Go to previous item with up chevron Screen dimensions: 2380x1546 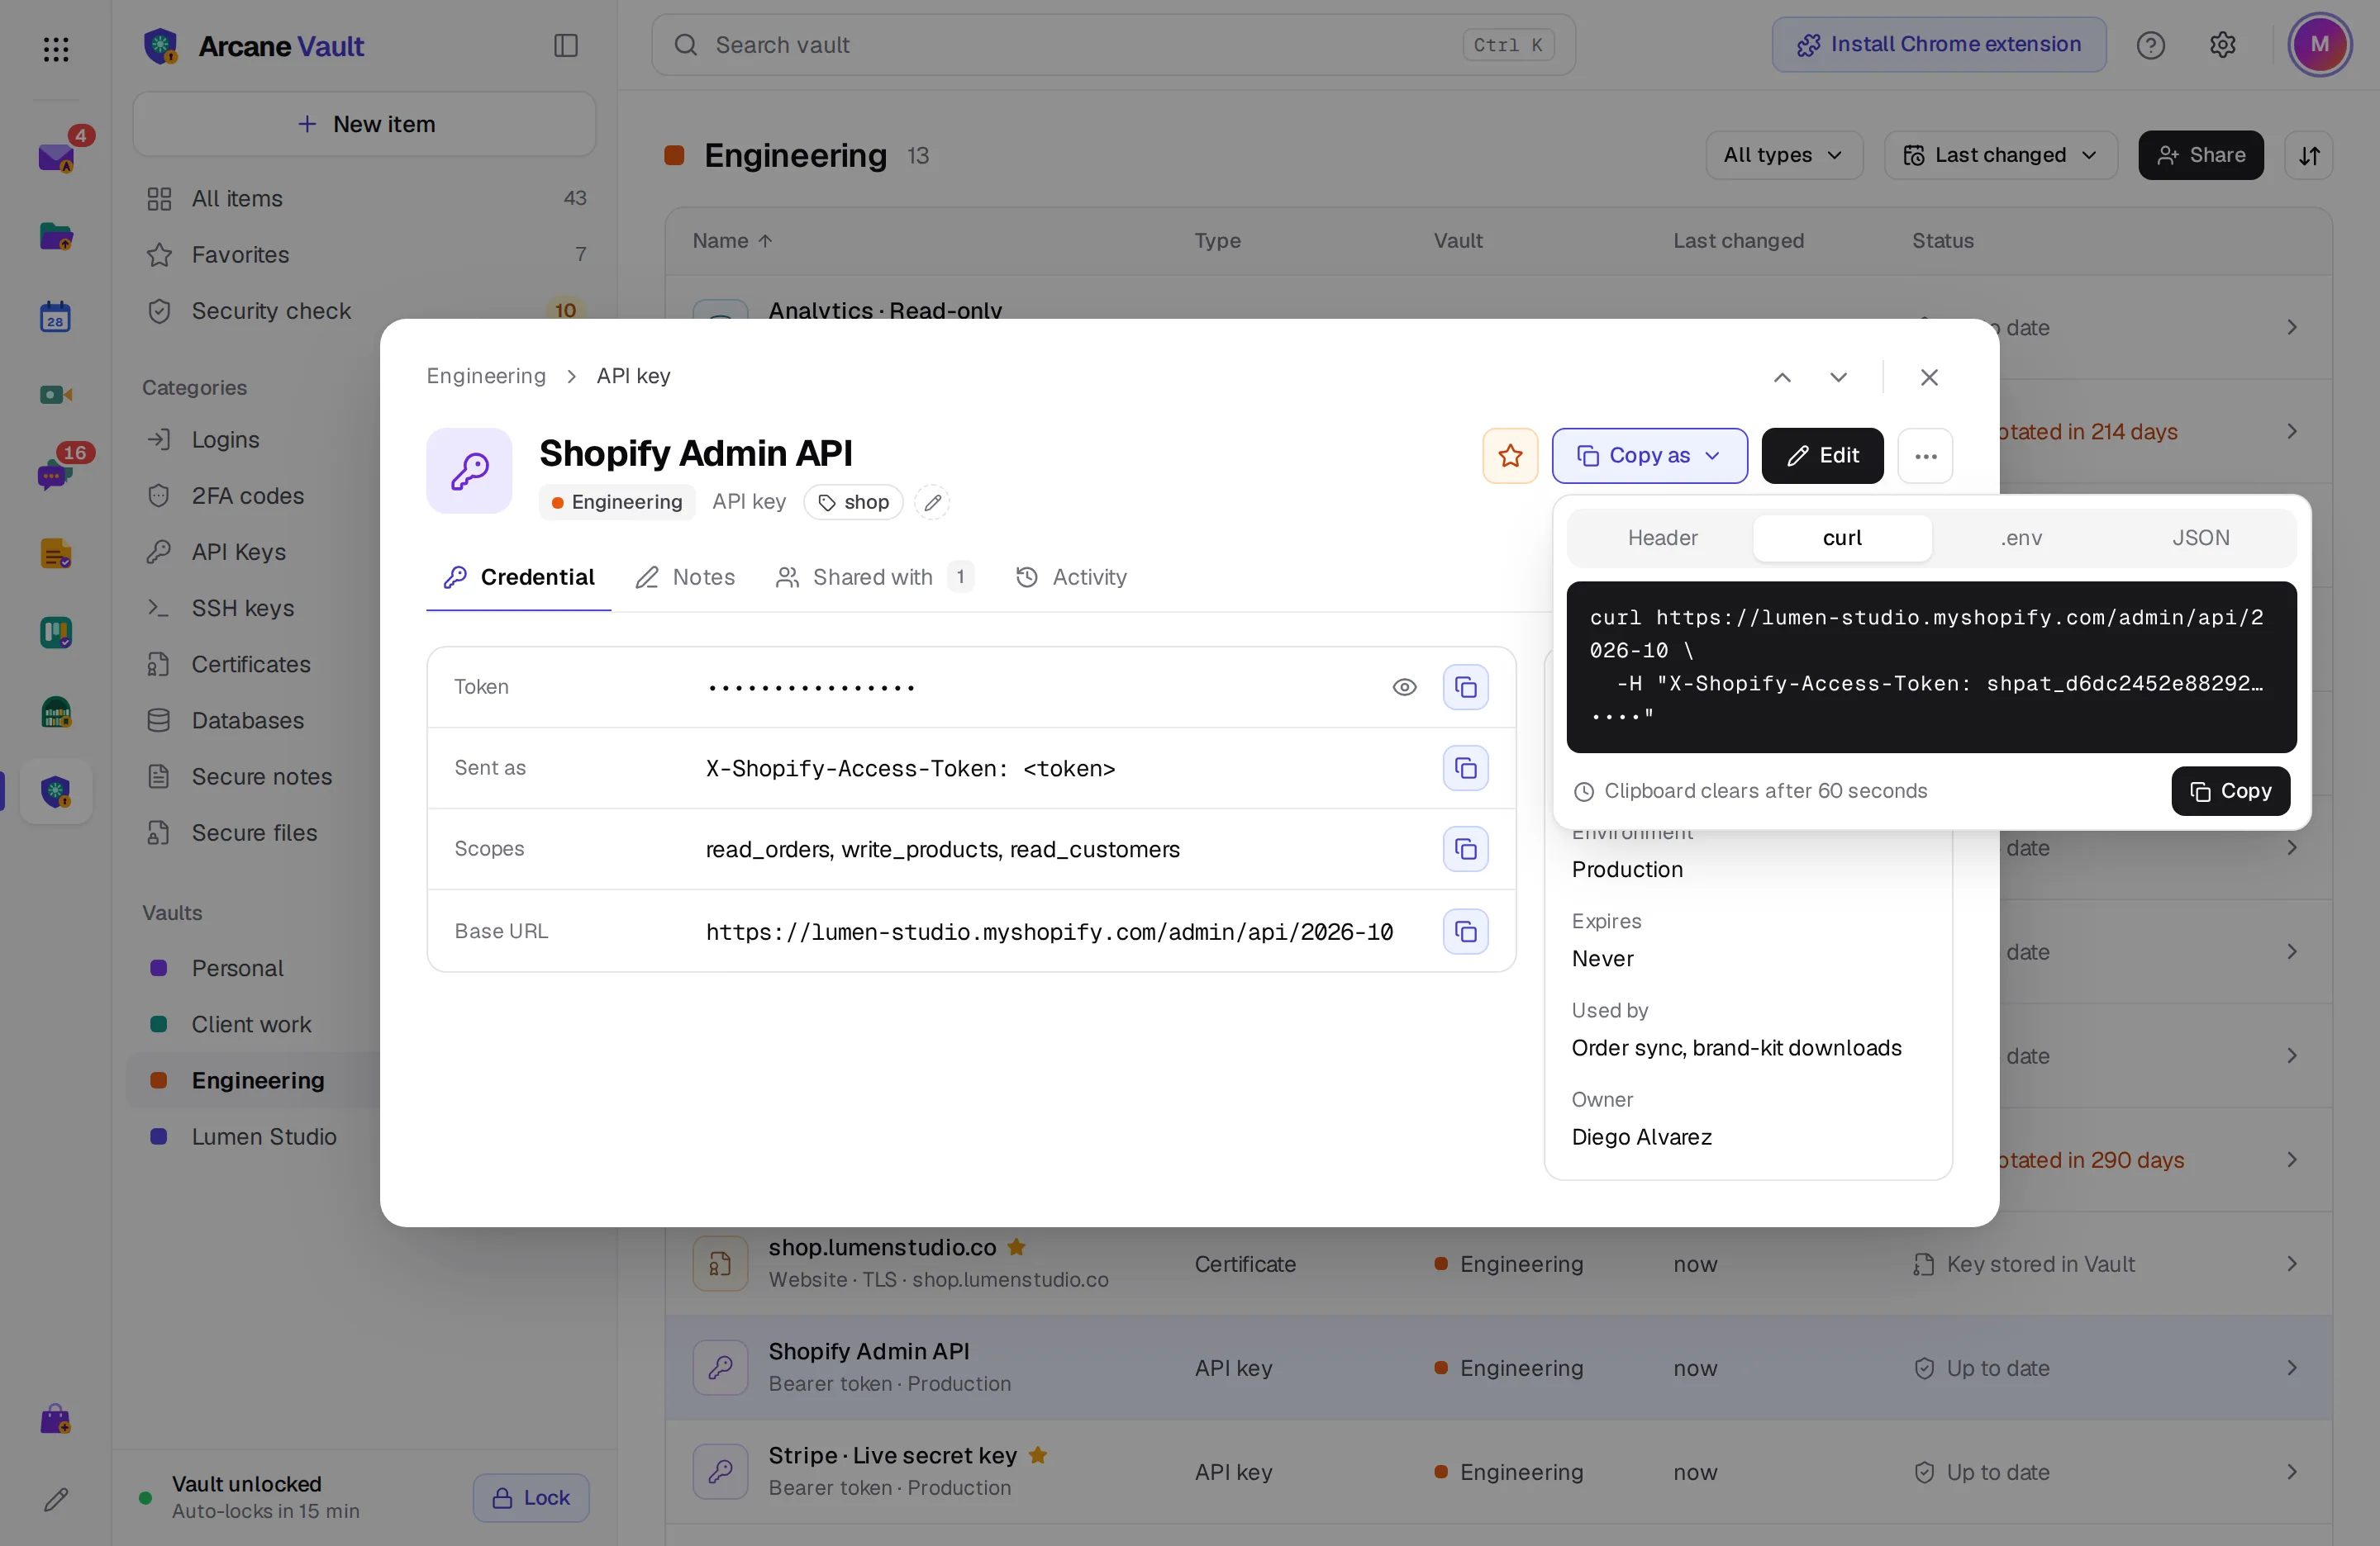pos(1782,377)
